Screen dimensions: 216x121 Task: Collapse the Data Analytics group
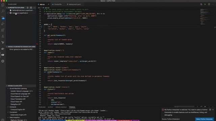[x=15, y=117]
